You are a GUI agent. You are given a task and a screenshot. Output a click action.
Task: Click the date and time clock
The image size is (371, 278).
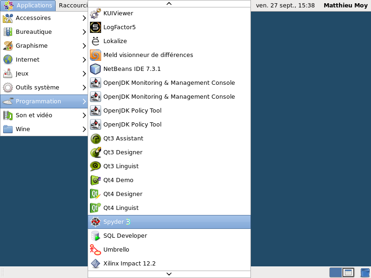285,6
